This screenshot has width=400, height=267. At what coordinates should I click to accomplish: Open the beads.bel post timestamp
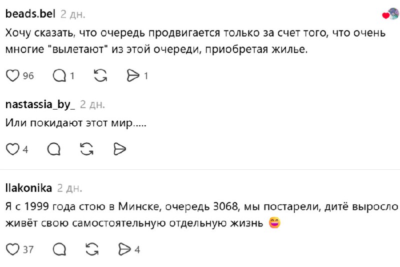pyautogui.click(x=73, y=14)
